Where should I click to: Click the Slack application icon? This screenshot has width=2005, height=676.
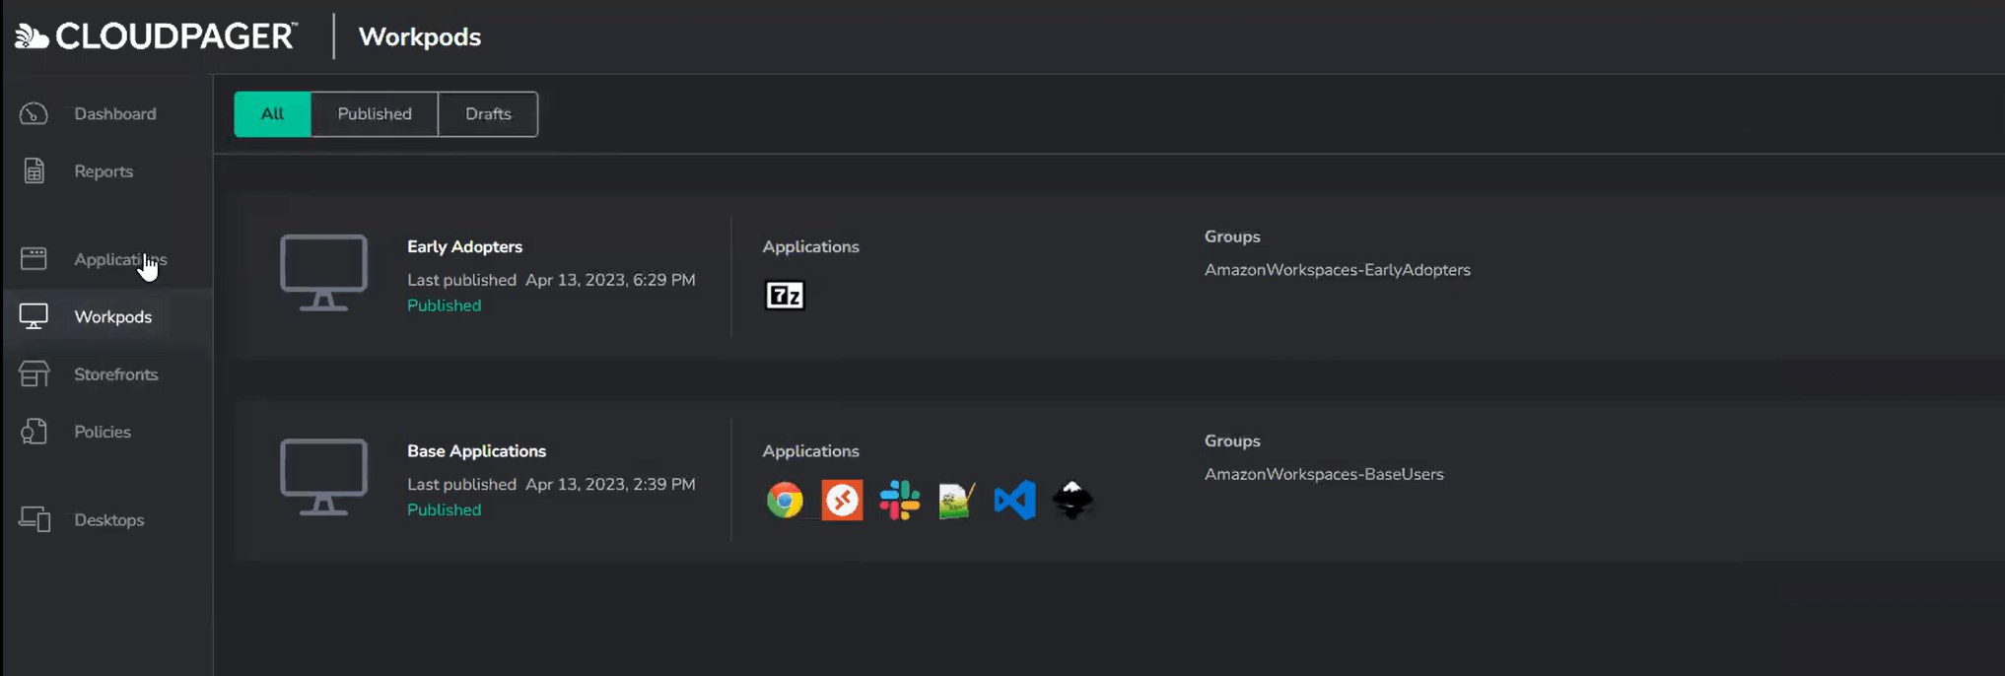click(899, 501)
